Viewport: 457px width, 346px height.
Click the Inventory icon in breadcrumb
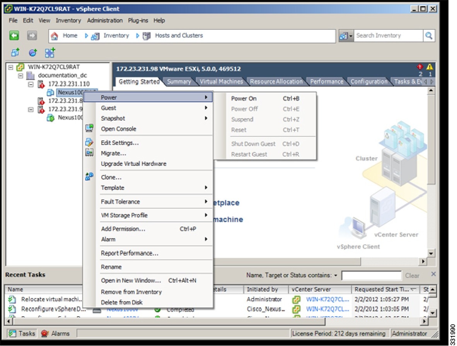(x=95, y=36)
